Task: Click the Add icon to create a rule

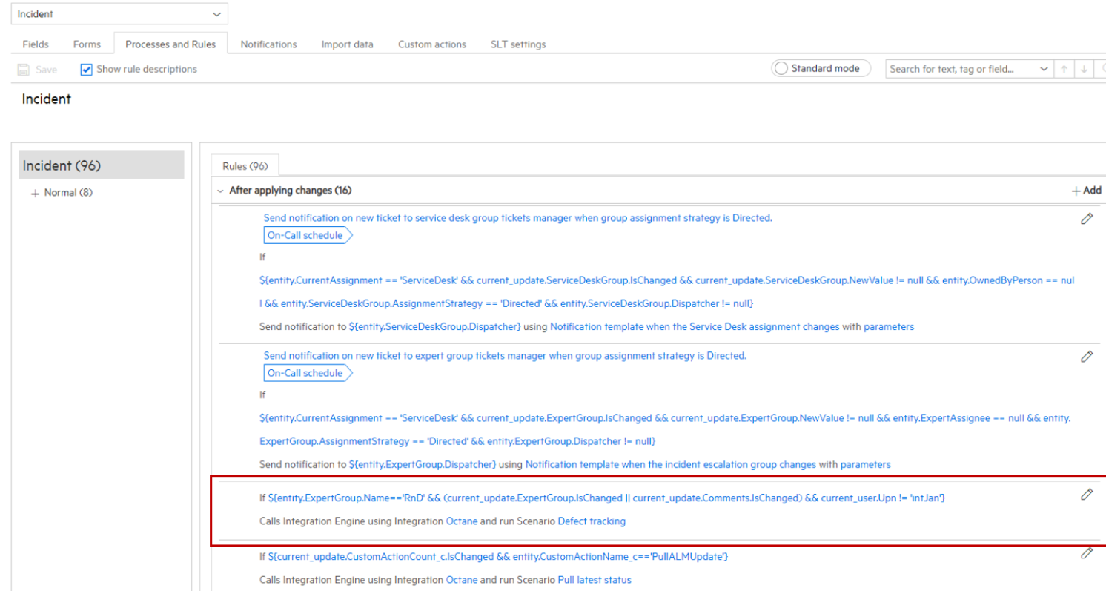Action: click(1085, 190)
